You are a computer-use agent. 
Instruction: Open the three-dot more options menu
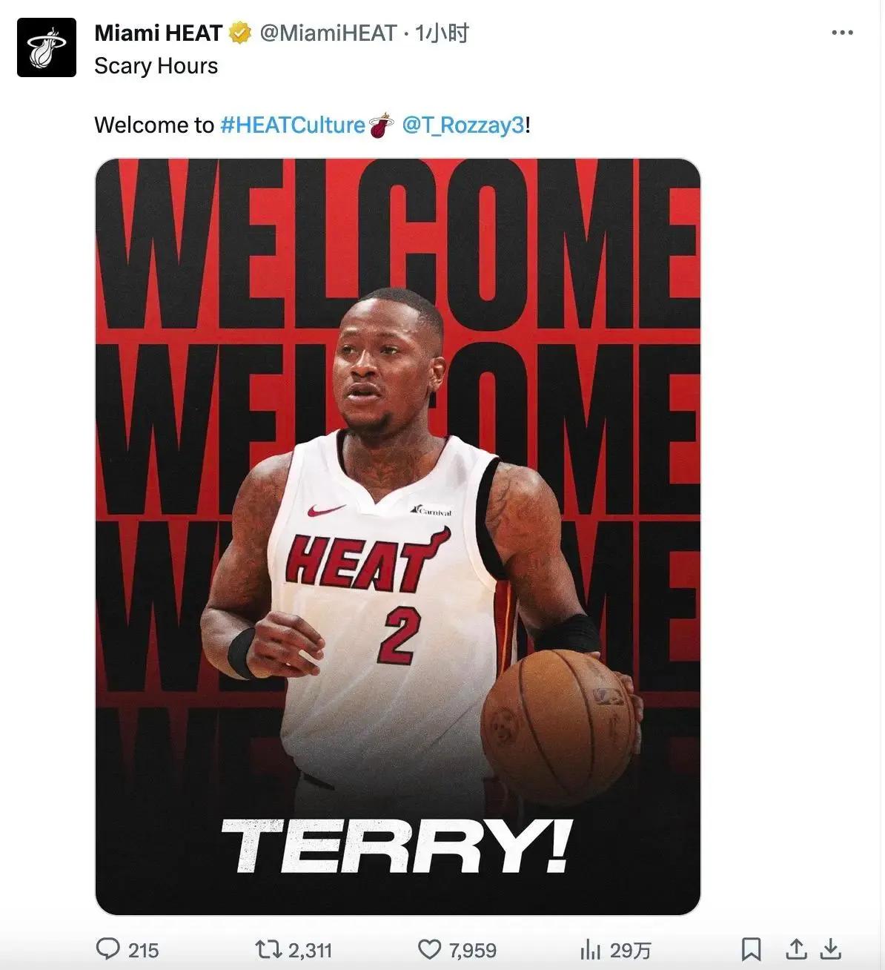pyautogui.click(x=842, y=33)
